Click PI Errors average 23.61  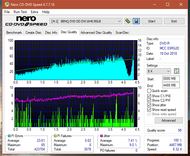click(41, 141)
